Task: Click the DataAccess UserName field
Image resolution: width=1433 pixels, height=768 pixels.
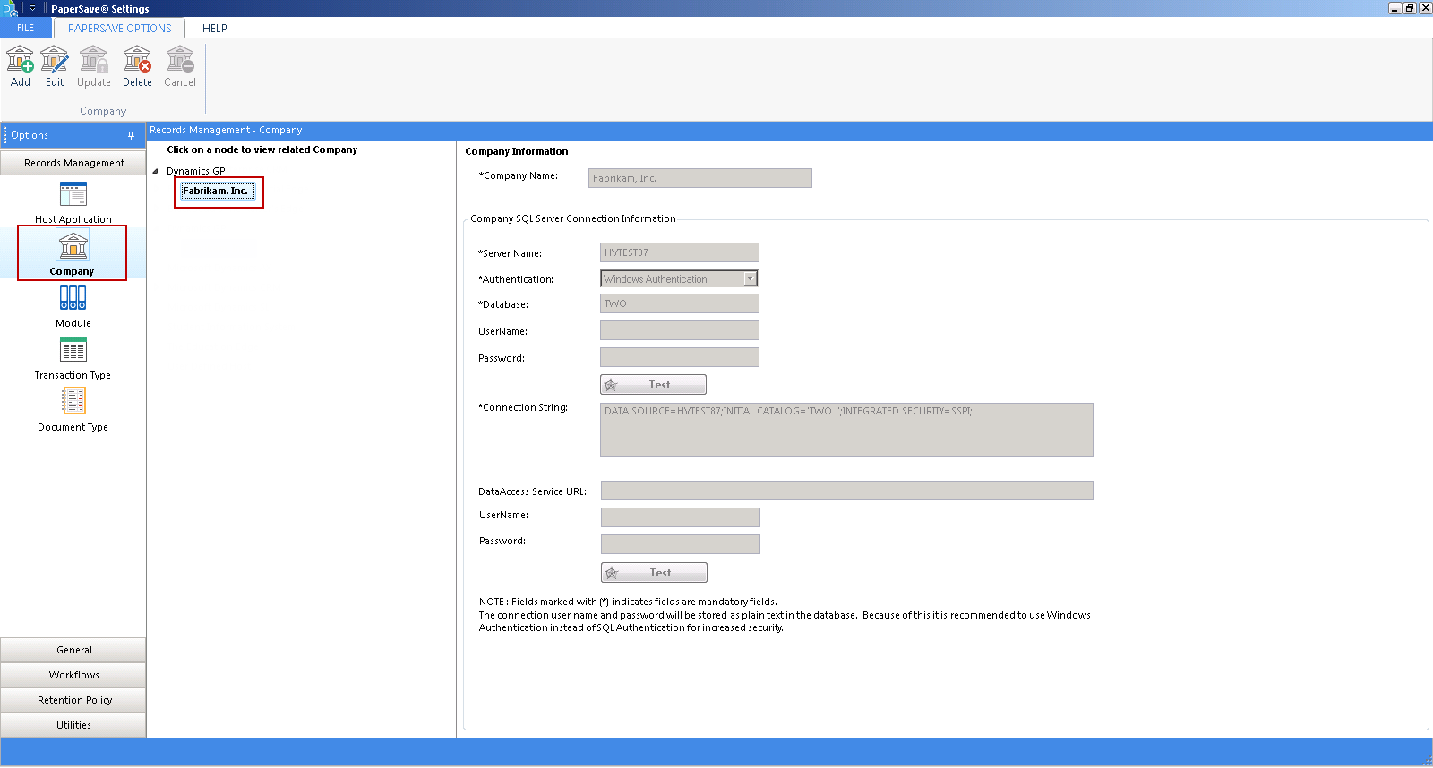Action: pyautogui.click(x=681, y=517)
